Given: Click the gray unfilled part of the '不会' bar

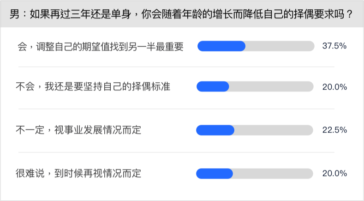Looking at the screenshot, I should point(271,86).
